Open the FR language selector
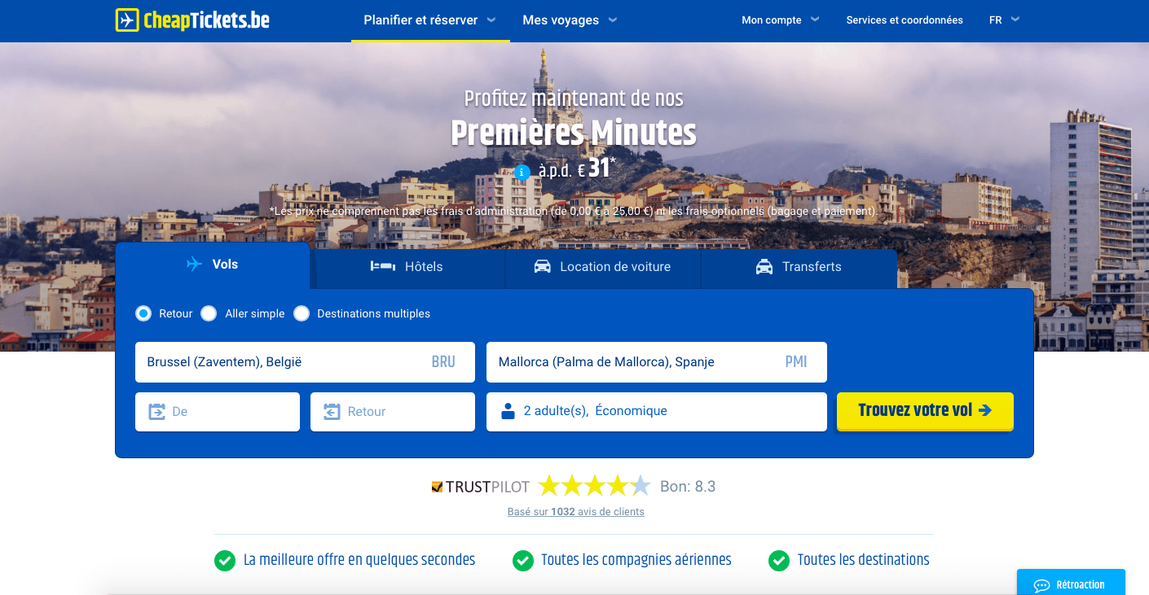Image resolution: width=1149 pixels, height=595 pixels. pos(1004,20)
